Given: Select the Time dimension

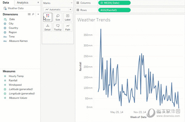Looking at the screenshot, I should coord(12,37).
